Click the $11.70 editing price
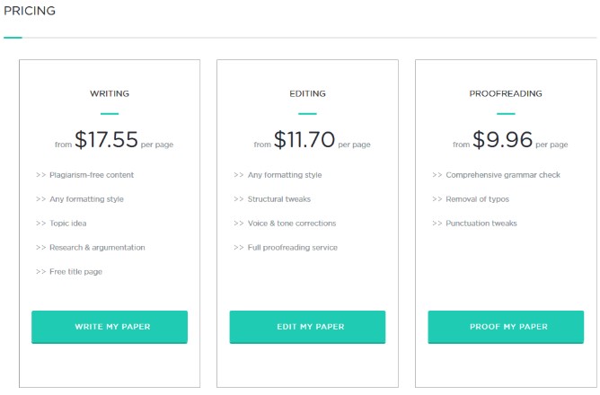600x395 pixels. click(304, 139)
